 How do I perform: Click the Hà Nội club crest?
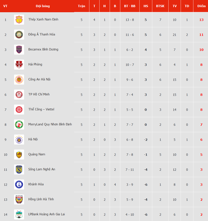tap(19, 139)
